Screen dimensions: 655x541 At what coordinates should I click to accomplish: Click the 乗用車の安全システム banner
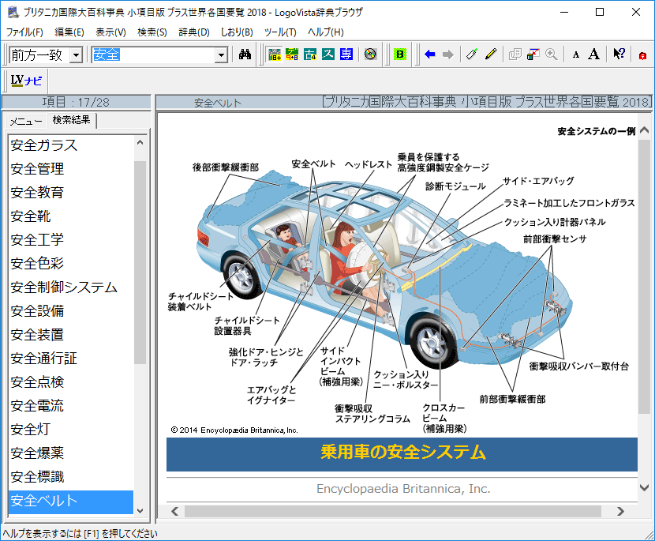tap(402, 454)
